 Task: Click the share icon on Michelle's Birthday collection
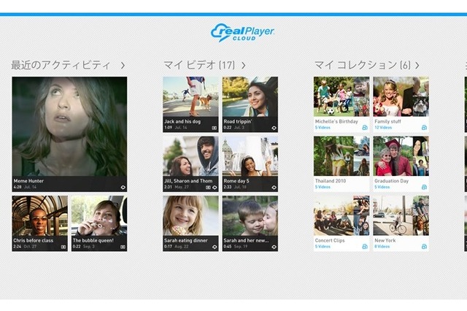[365, 128]
